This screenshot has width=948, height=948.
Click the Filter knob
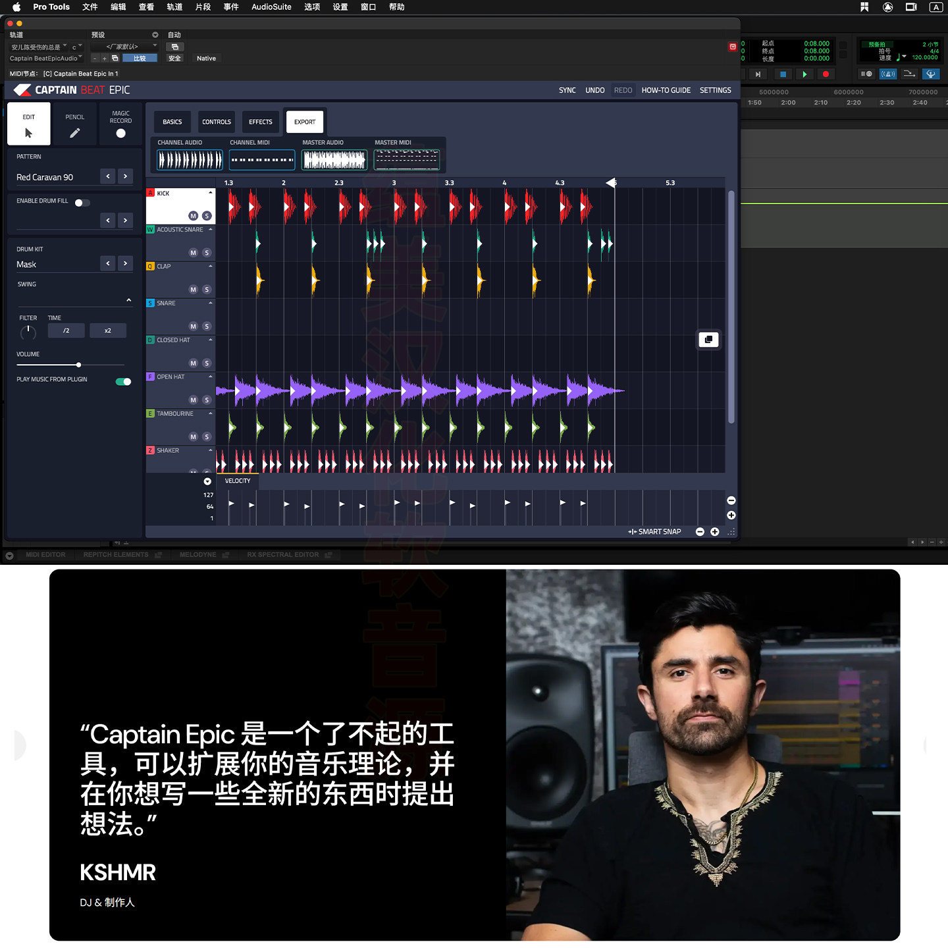coord(28,333)
